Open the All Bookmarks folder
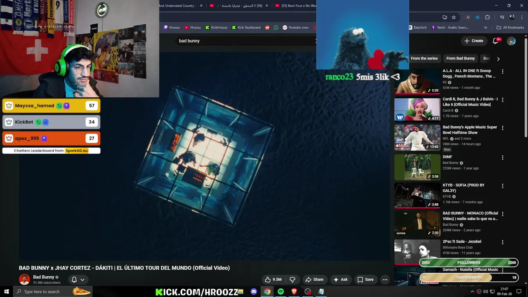Viewport: 528px width, 297px height. pos(510,28)
